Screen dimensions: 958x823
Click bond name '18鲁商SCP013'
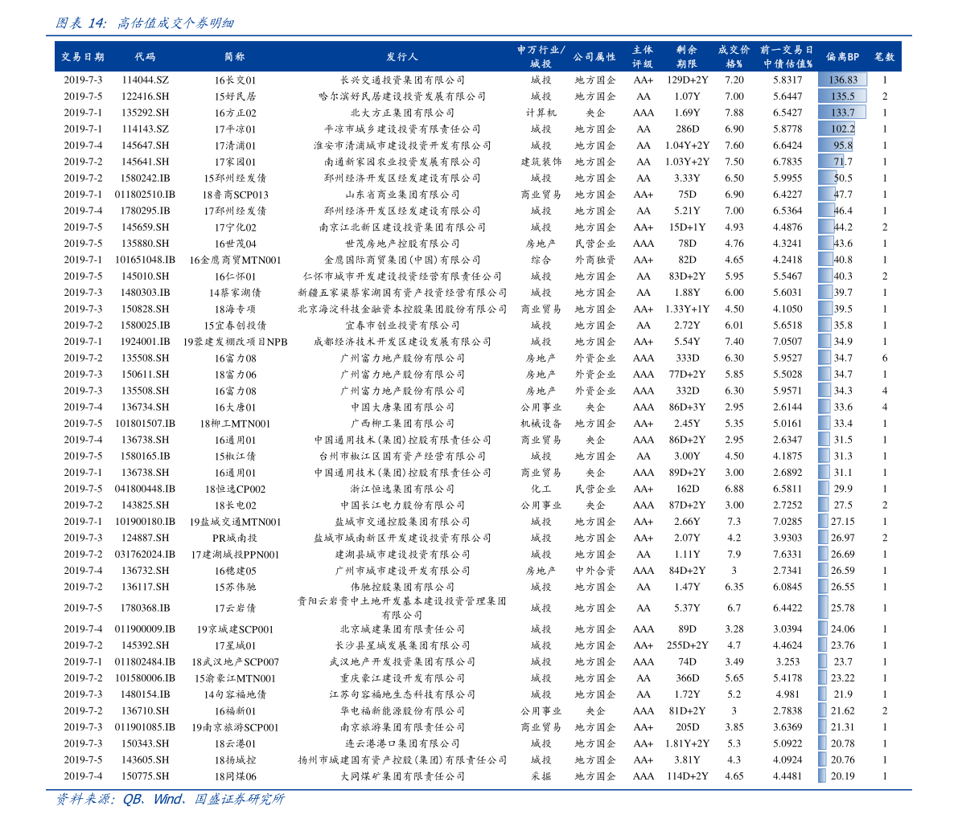click(235, 194)
